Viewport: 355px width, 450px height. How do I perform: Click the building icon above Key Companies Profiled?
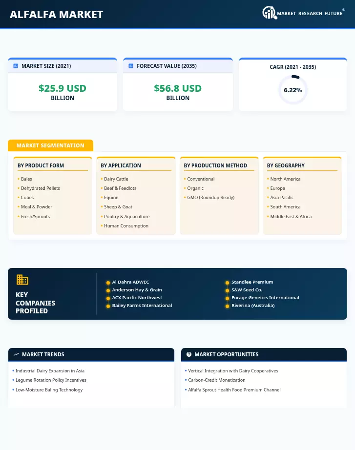pos(22,280)
